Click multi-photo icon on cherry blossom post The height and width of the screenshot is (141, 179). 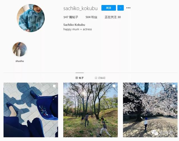point(174,86)
